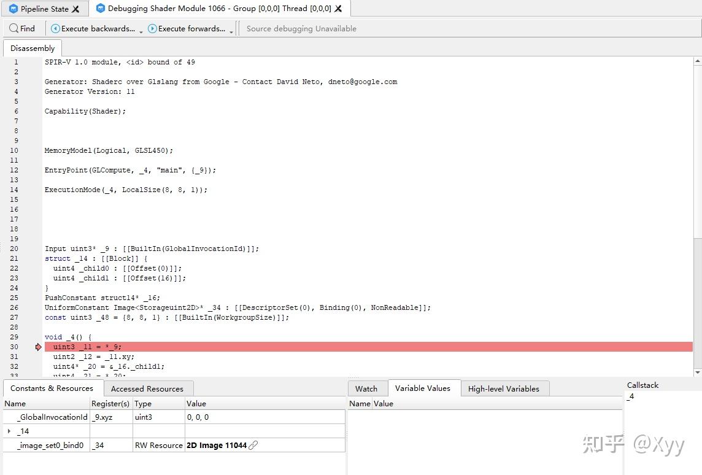Image resolution: width=702 pixels, height=475 pixels.
Task: Open the Constants & Resources tab
Action: (52, 388)
